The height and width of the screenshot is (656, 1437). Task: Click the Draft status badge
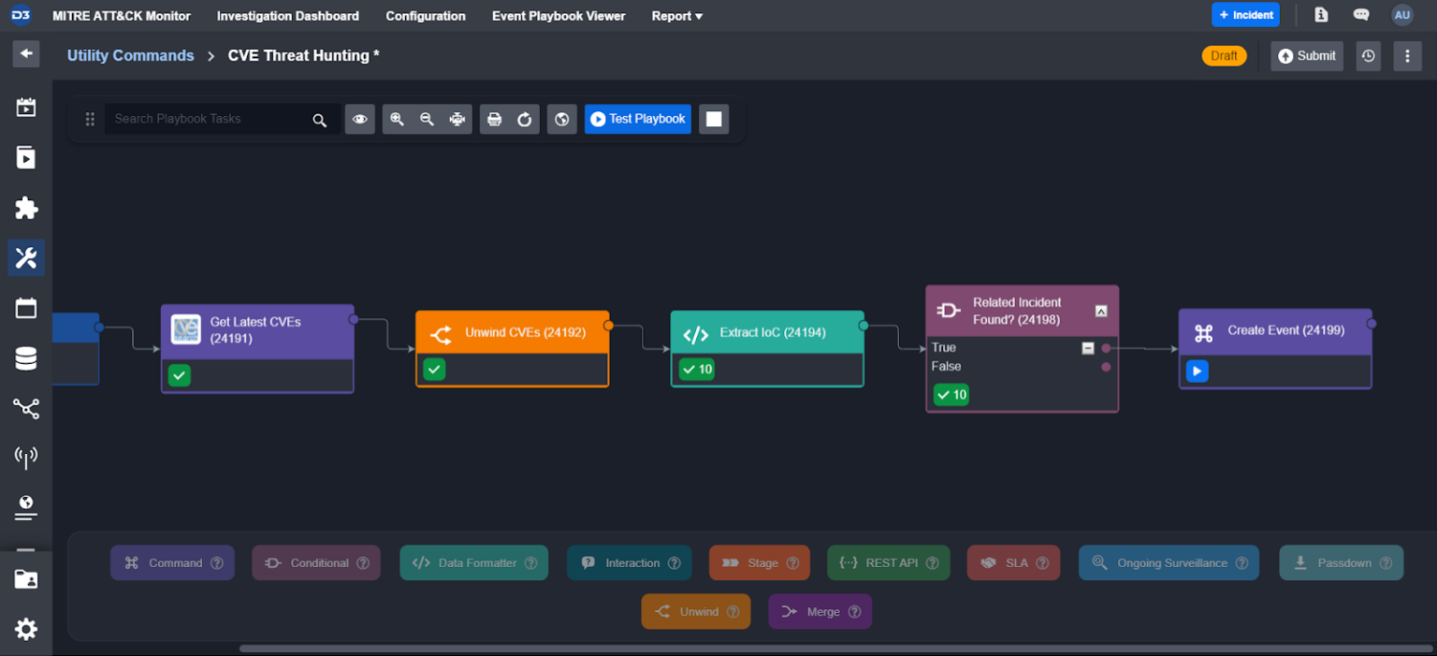tap(1224, 55)
